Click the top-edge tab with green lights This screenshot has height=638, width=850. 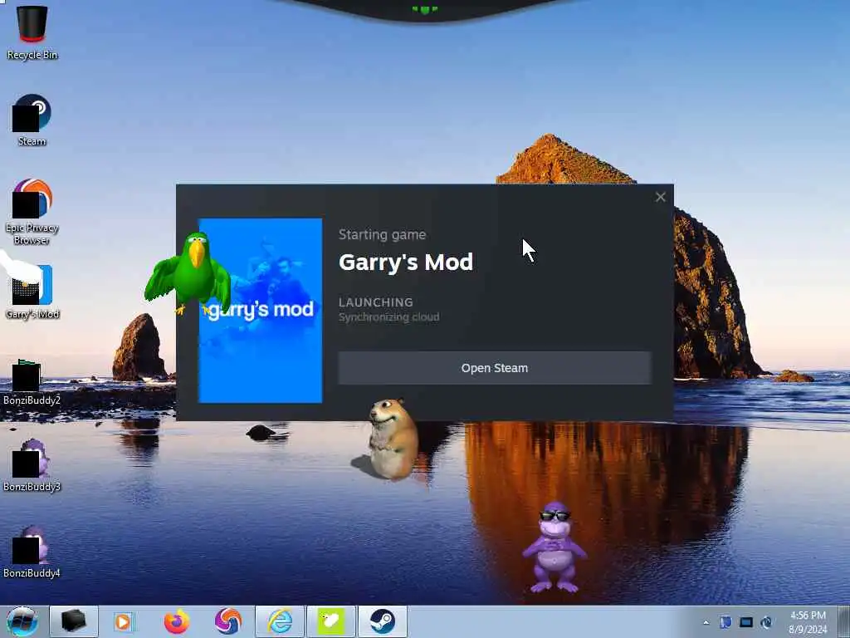[x=424, y=10]
